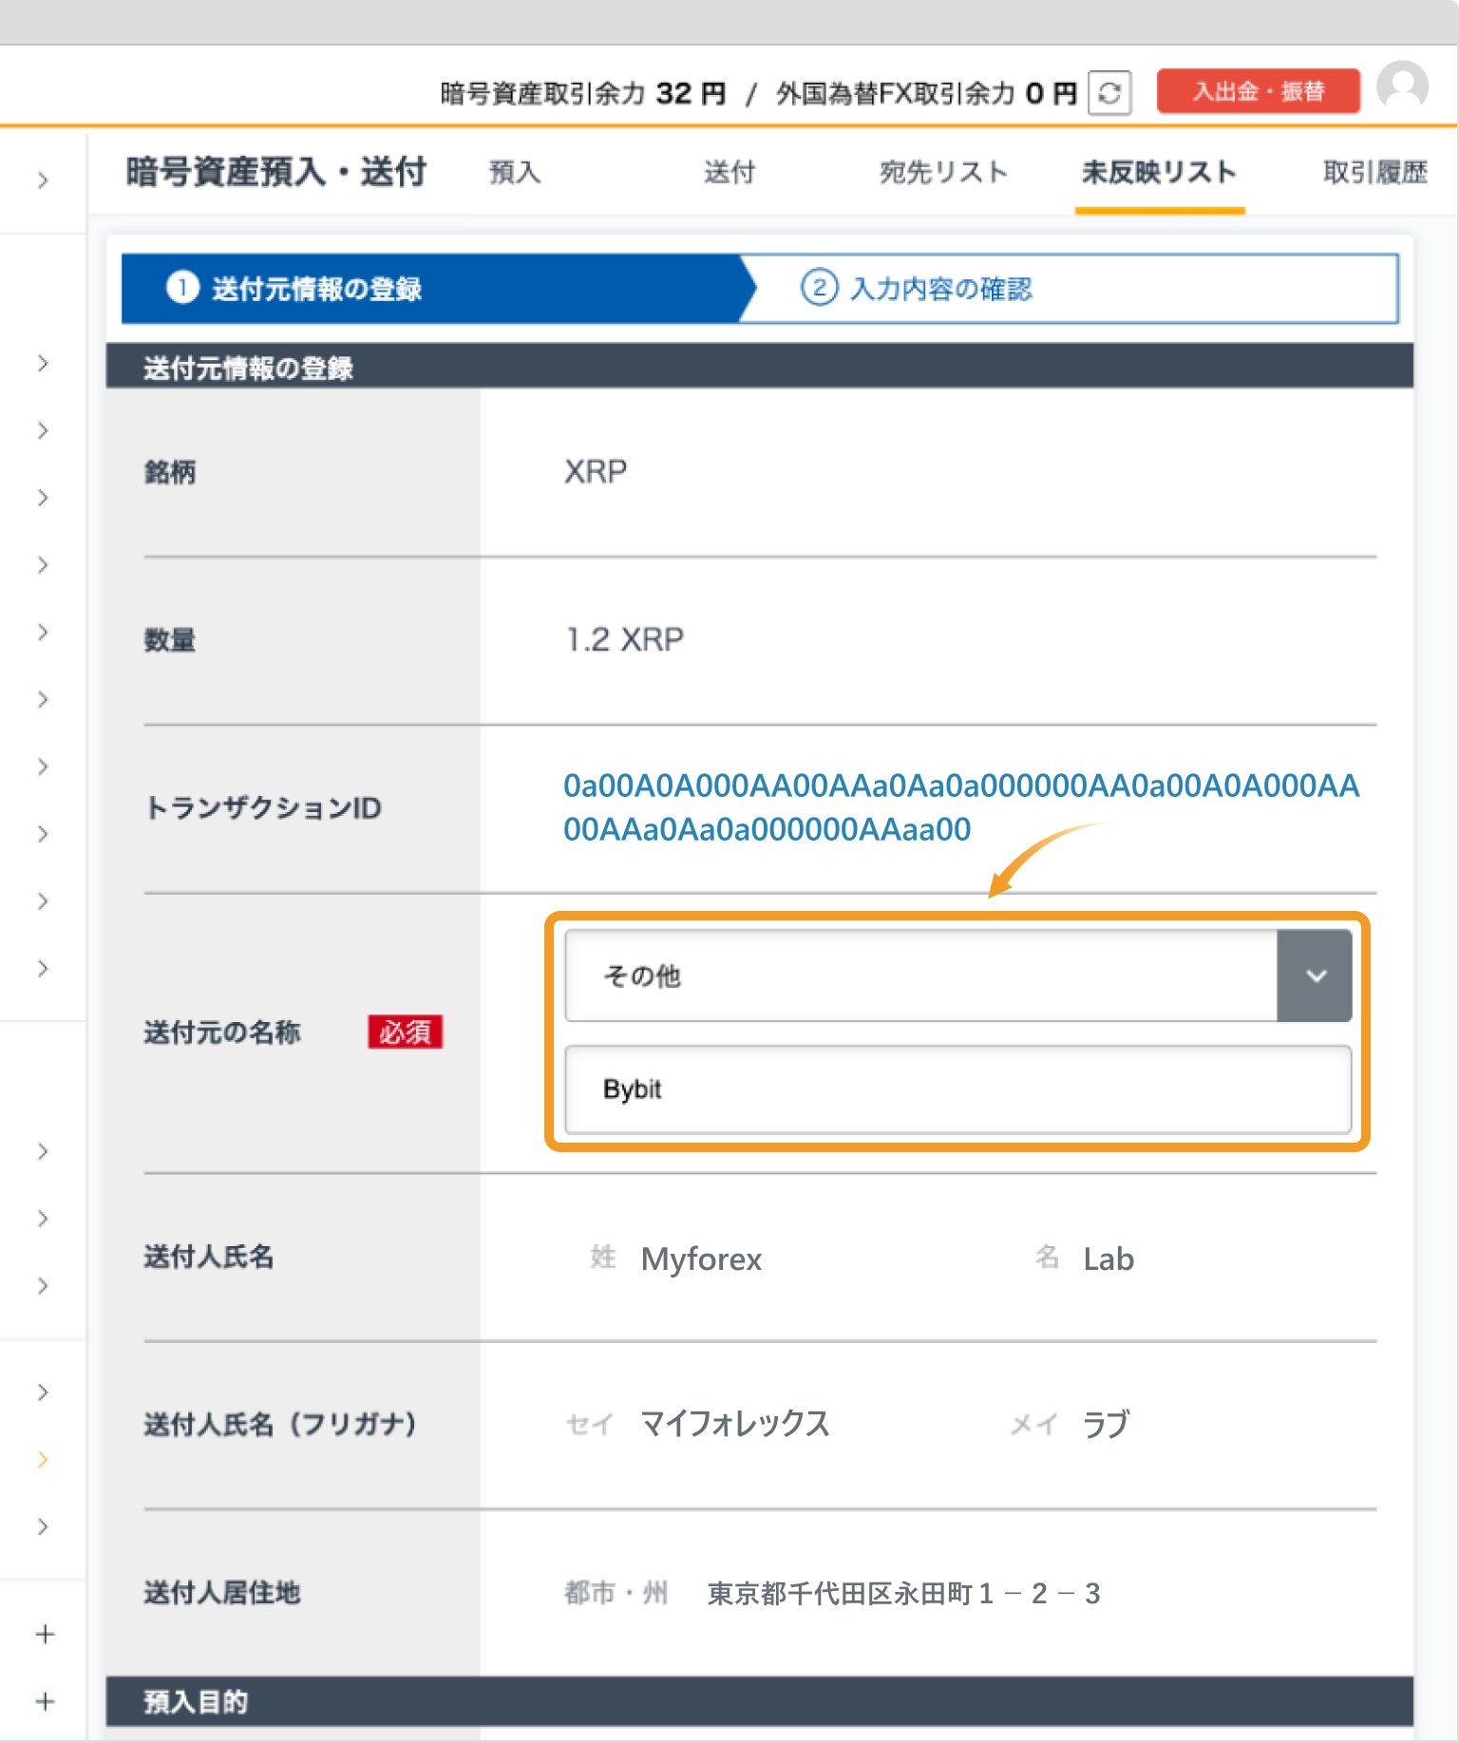
Task: Click the dropdown arrow beside その他
Action: [x=1315, y=975]
